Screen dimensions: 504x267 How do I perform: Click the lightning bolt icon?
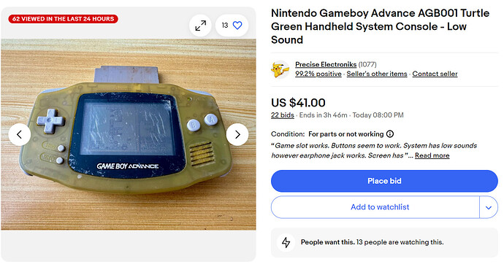286,242
